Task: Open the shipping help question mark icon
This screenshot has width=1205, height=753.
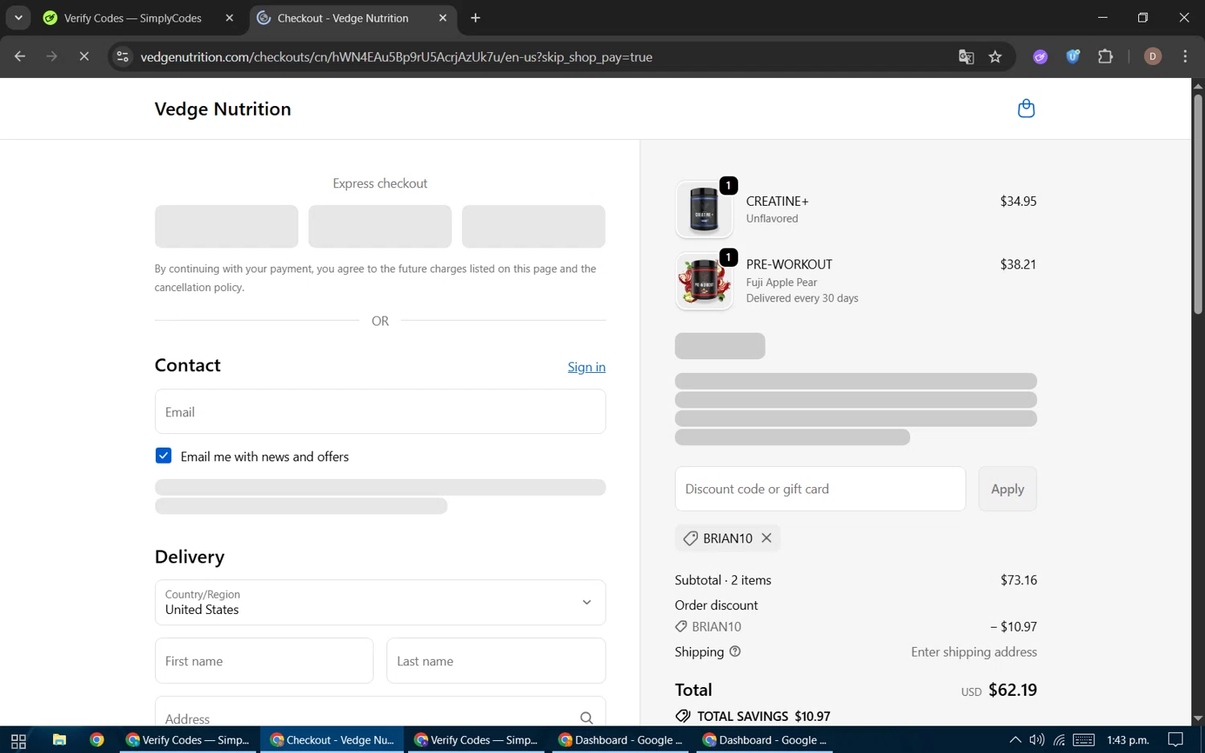Action: tap(734, 652)
